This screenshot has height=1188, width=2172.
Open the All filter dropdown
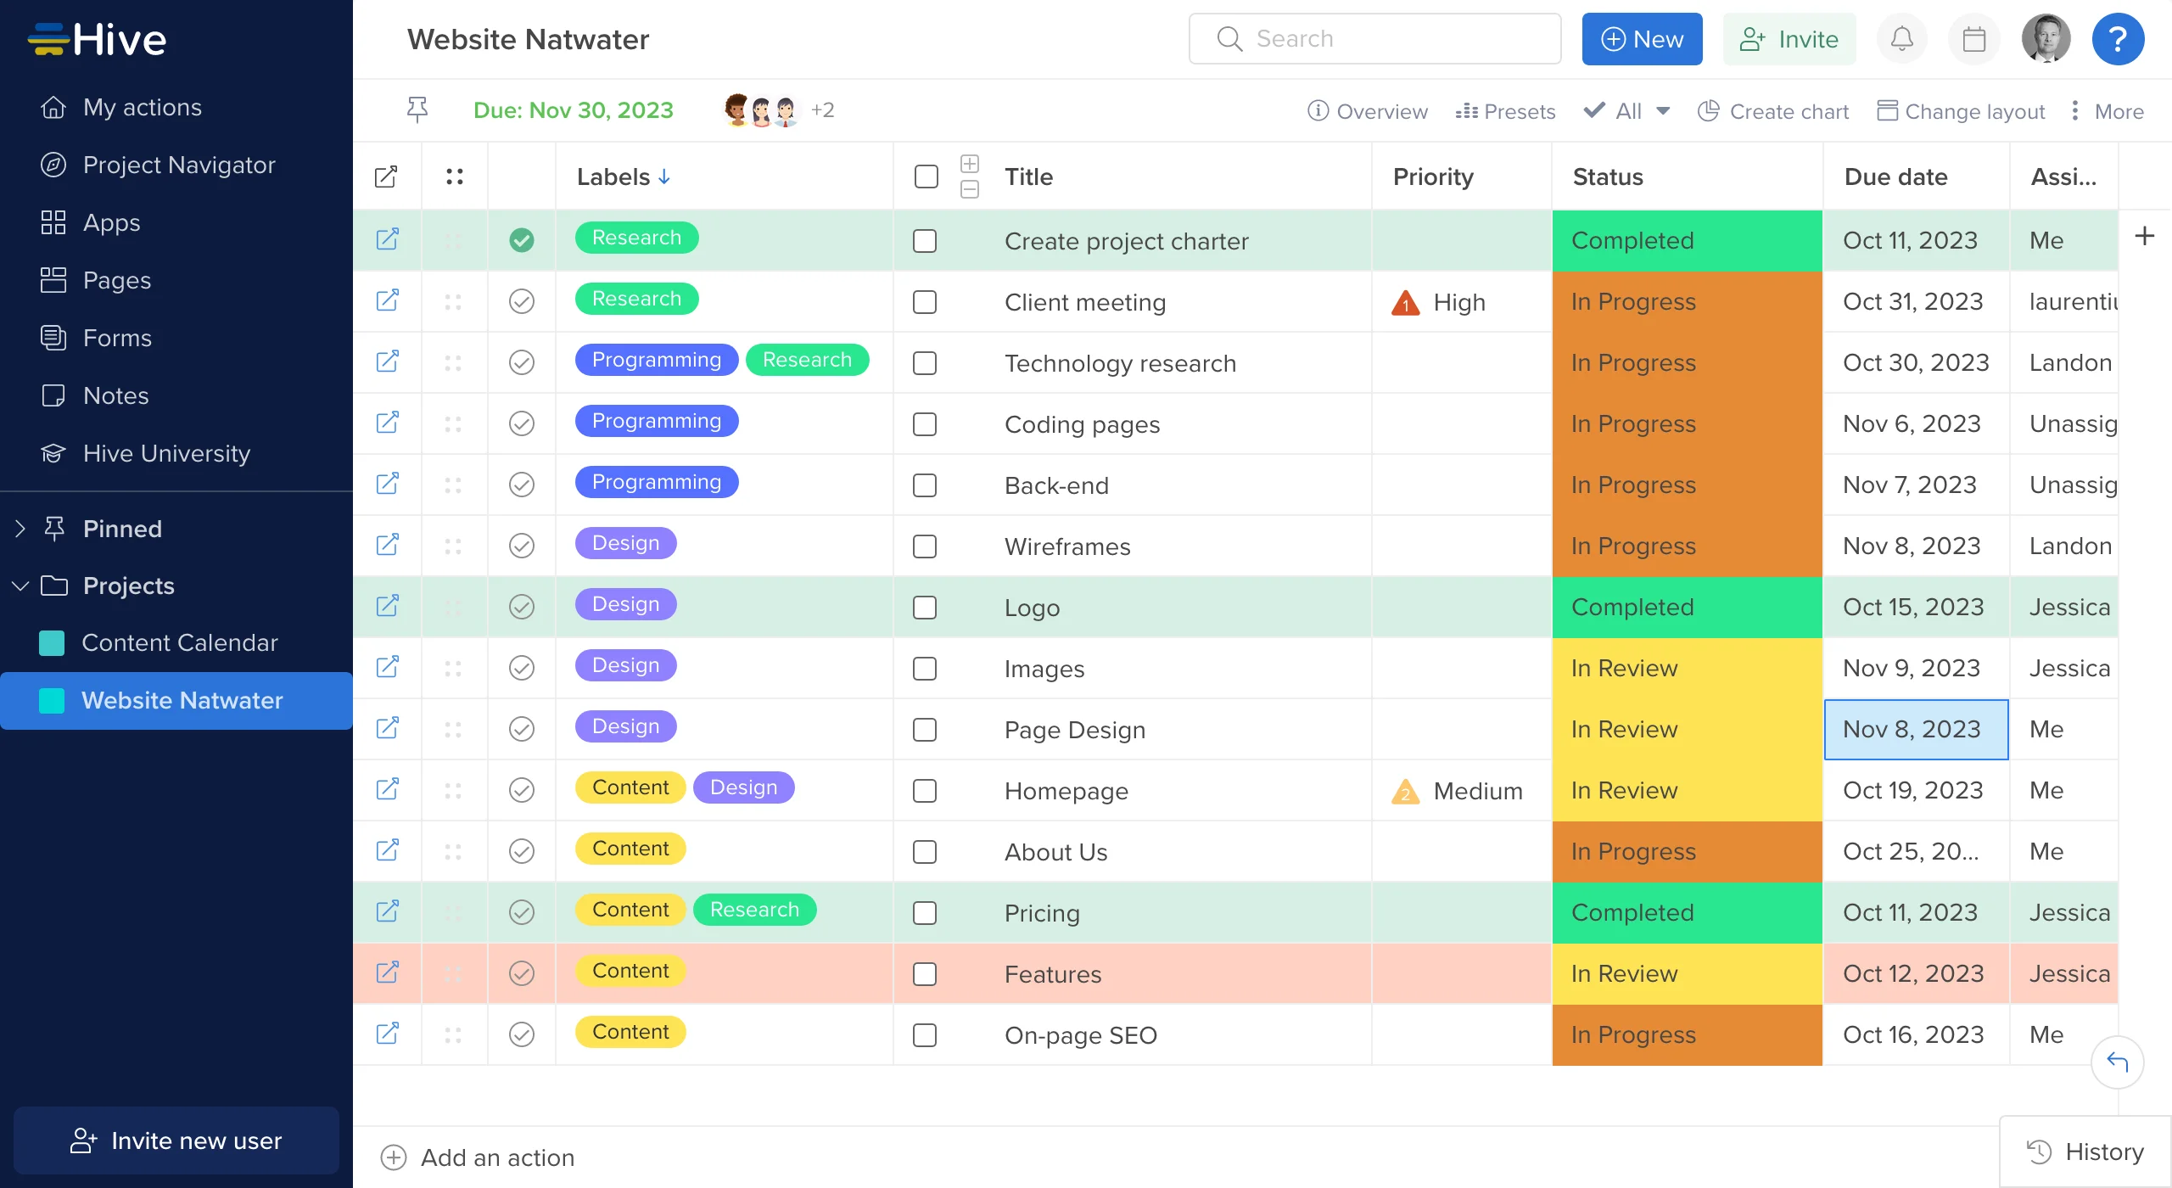point(1629,111)
